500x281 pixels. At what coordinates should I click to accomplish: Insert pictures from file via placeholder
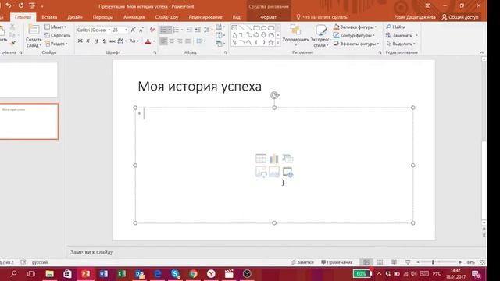(x=261, y=172)
